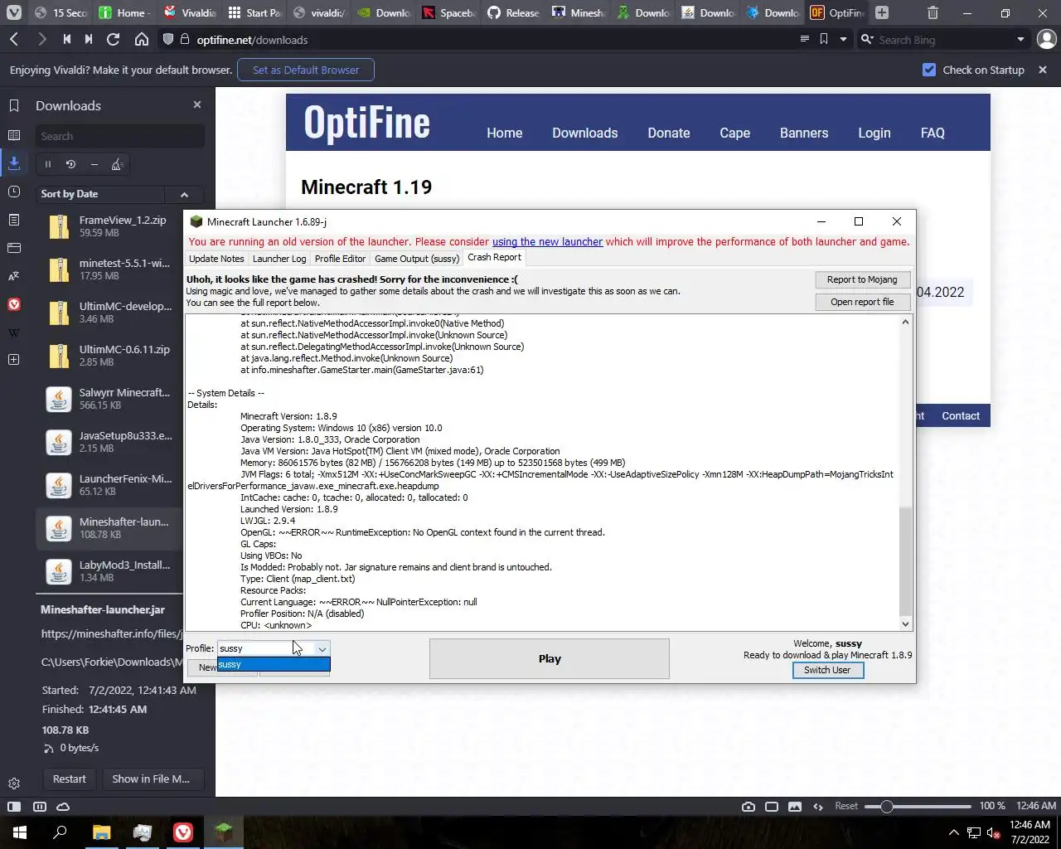The image size is (1061, 849).
Task: Switch to the Spaceba browser tab
Action: tap(449, 12)
